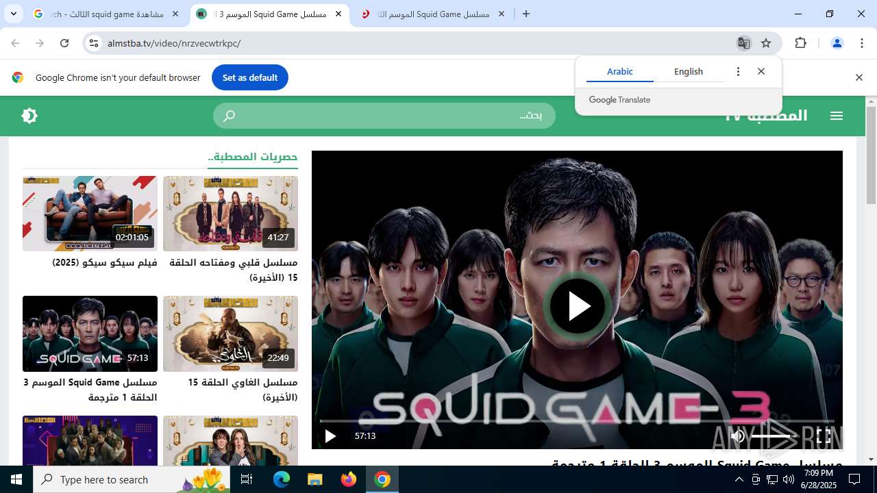Open File Explorer from taskbar
The image size is (877, 493).
point(314,479)
